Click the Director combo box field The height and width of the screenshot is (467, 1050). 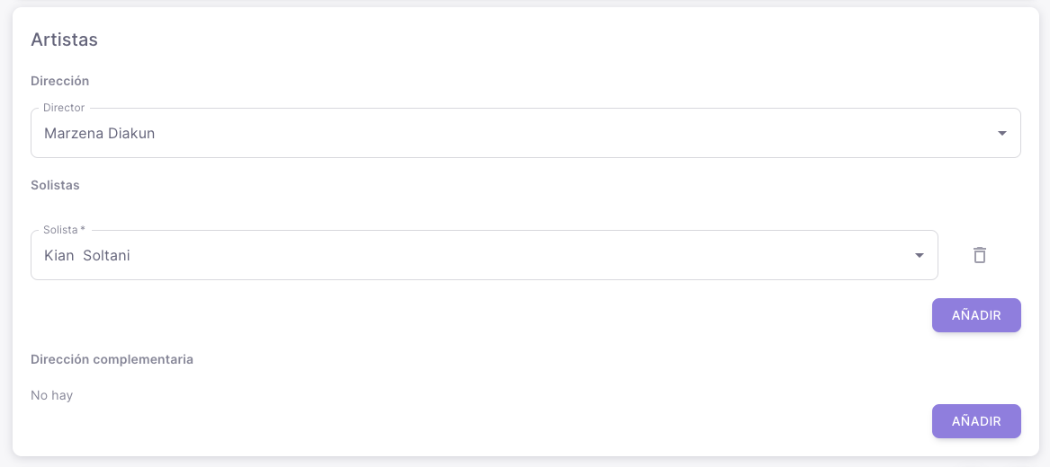(525, 133)
